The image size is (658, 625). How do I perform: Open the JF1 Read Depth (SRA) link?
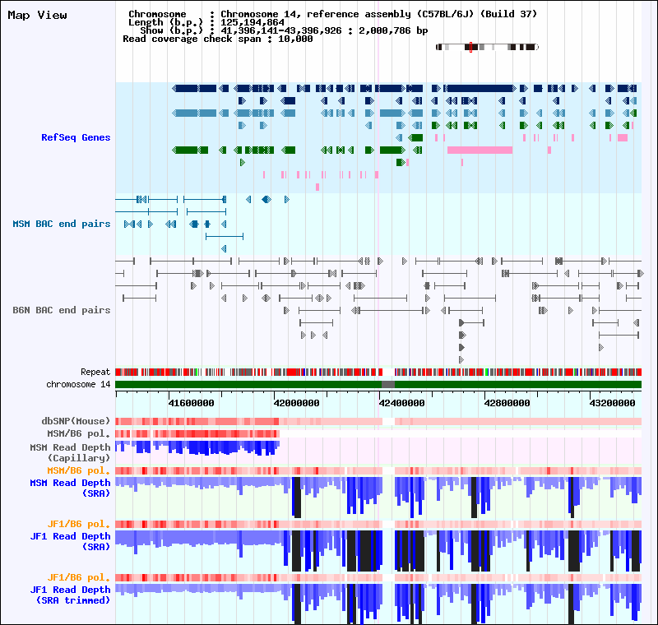(70, 541)
